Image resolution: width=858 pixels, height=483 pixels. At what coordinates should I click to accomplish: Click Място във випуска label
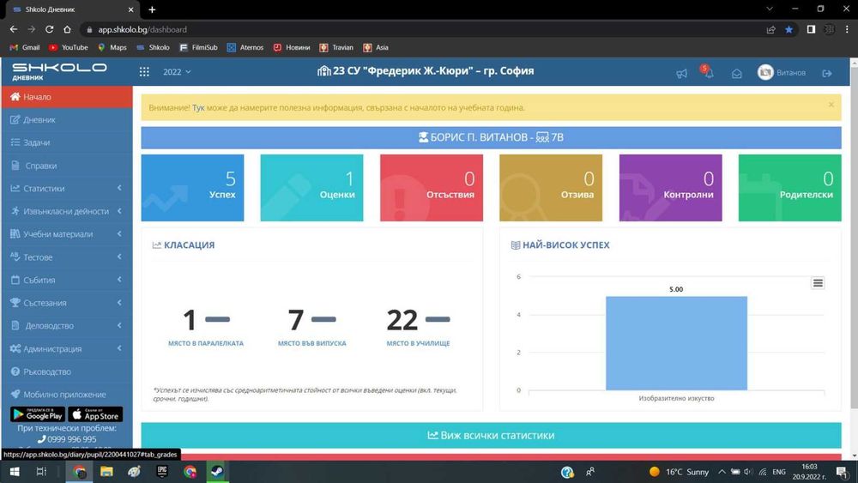coord(312,343)
